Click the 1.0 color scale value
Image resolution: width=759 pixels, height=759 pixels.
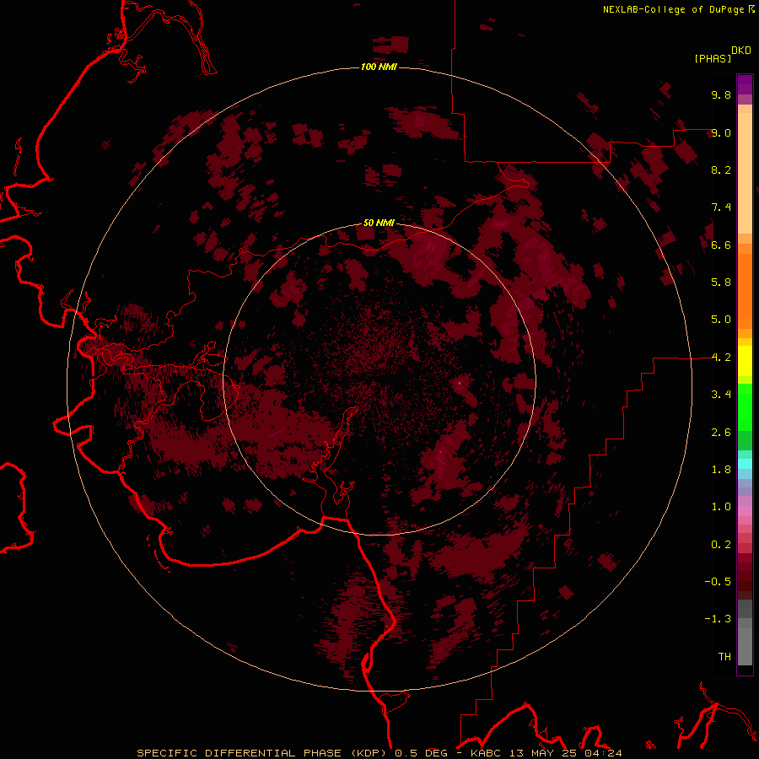point(721,507)
